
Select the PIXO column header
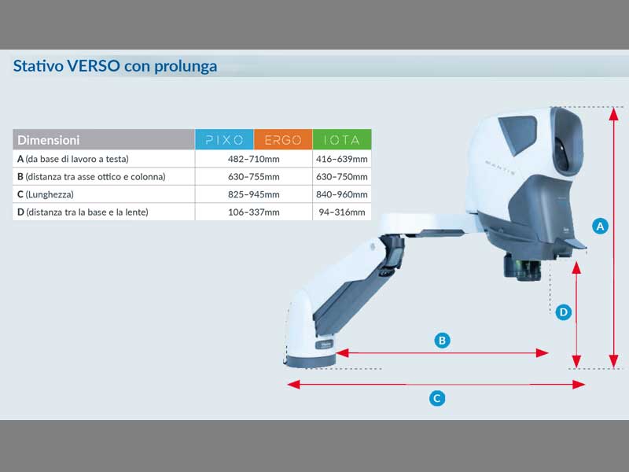224,140
